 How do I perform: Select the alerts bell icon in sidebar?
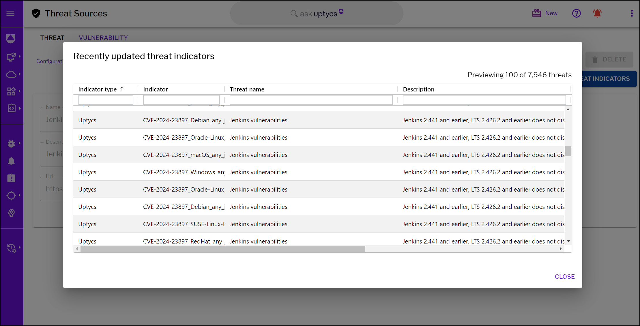(12, 161)
